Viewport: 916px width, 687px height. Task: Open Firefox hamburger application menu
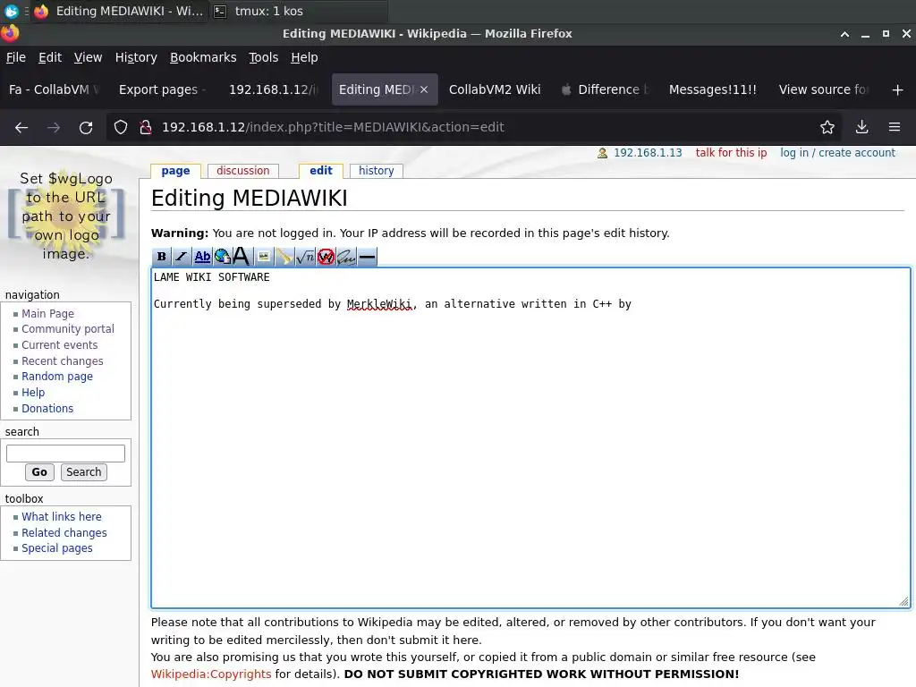tap(895, 127)
